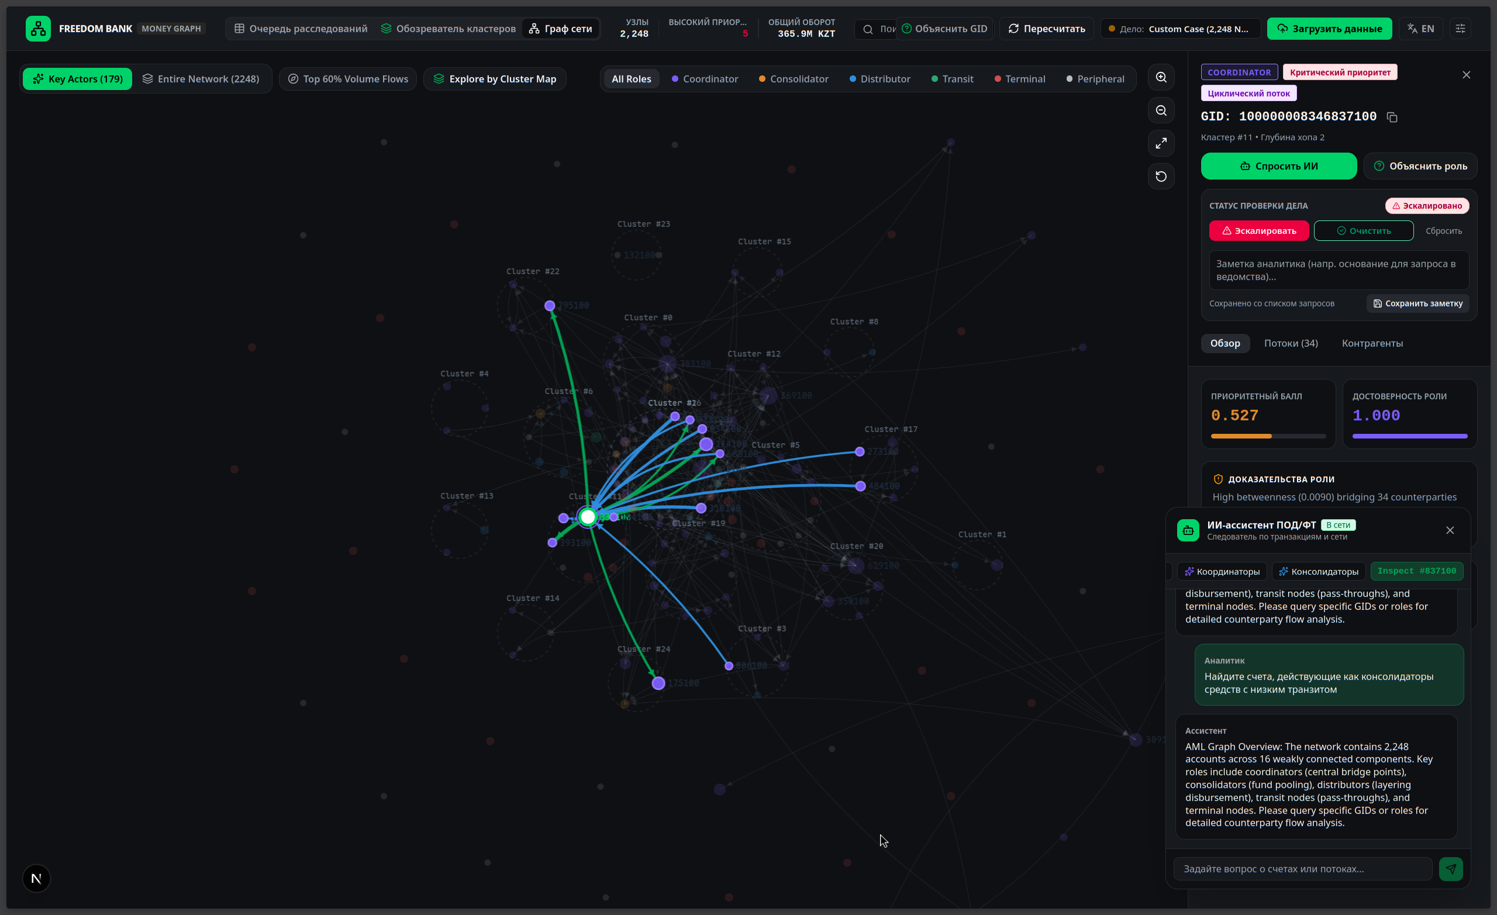Expand graph to fullscreen
This screenshot has height=915, width=1497.
pyautogui.click(x=1161, y=143)
